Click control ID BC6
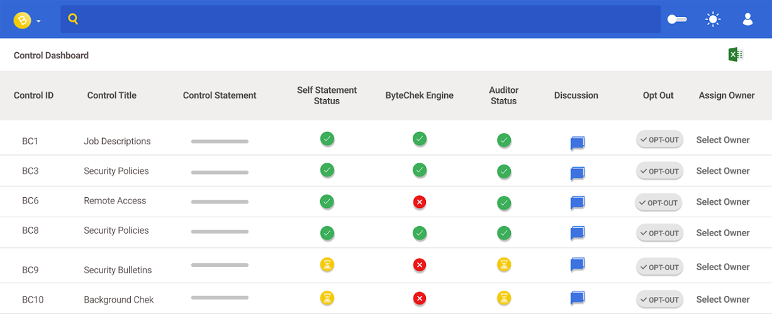The height and width of the screenshot is (314, 772). [x=30, y=201]
